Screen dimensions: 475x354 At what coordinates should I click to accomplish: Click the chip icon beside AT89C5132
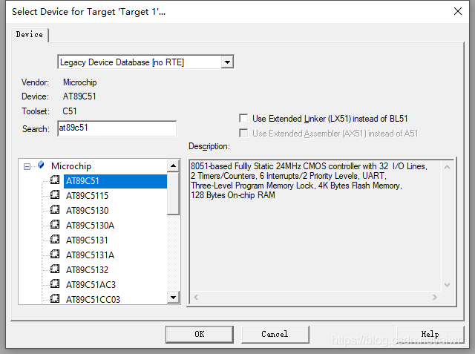tap(55, 269)
